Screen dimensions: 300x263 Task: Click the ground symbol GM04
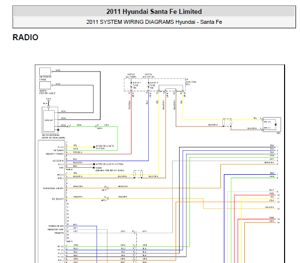[x=94, y=168]
